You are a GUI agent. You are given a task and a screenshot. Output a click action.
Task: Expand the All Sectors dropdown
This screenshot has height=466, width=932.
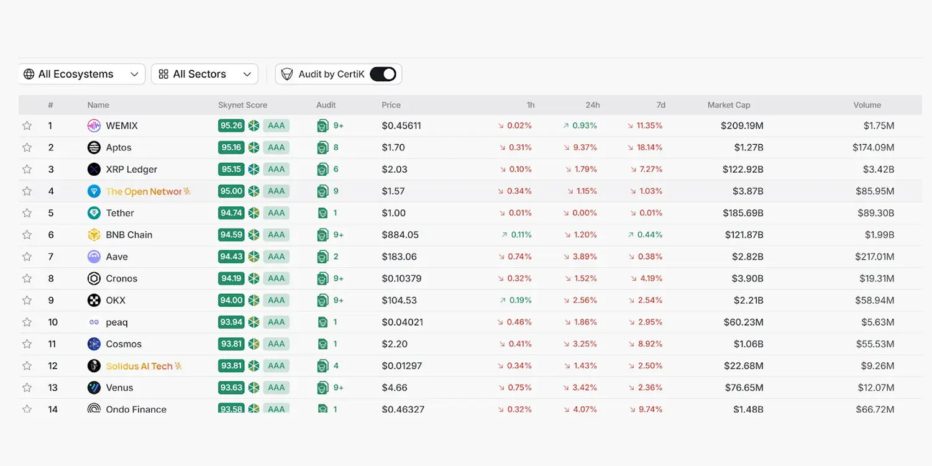click(x=204, y=74)
